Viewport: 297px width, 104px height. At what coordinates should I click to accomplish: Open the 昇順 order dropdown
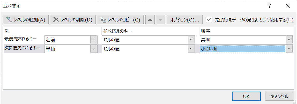[289, 40]
